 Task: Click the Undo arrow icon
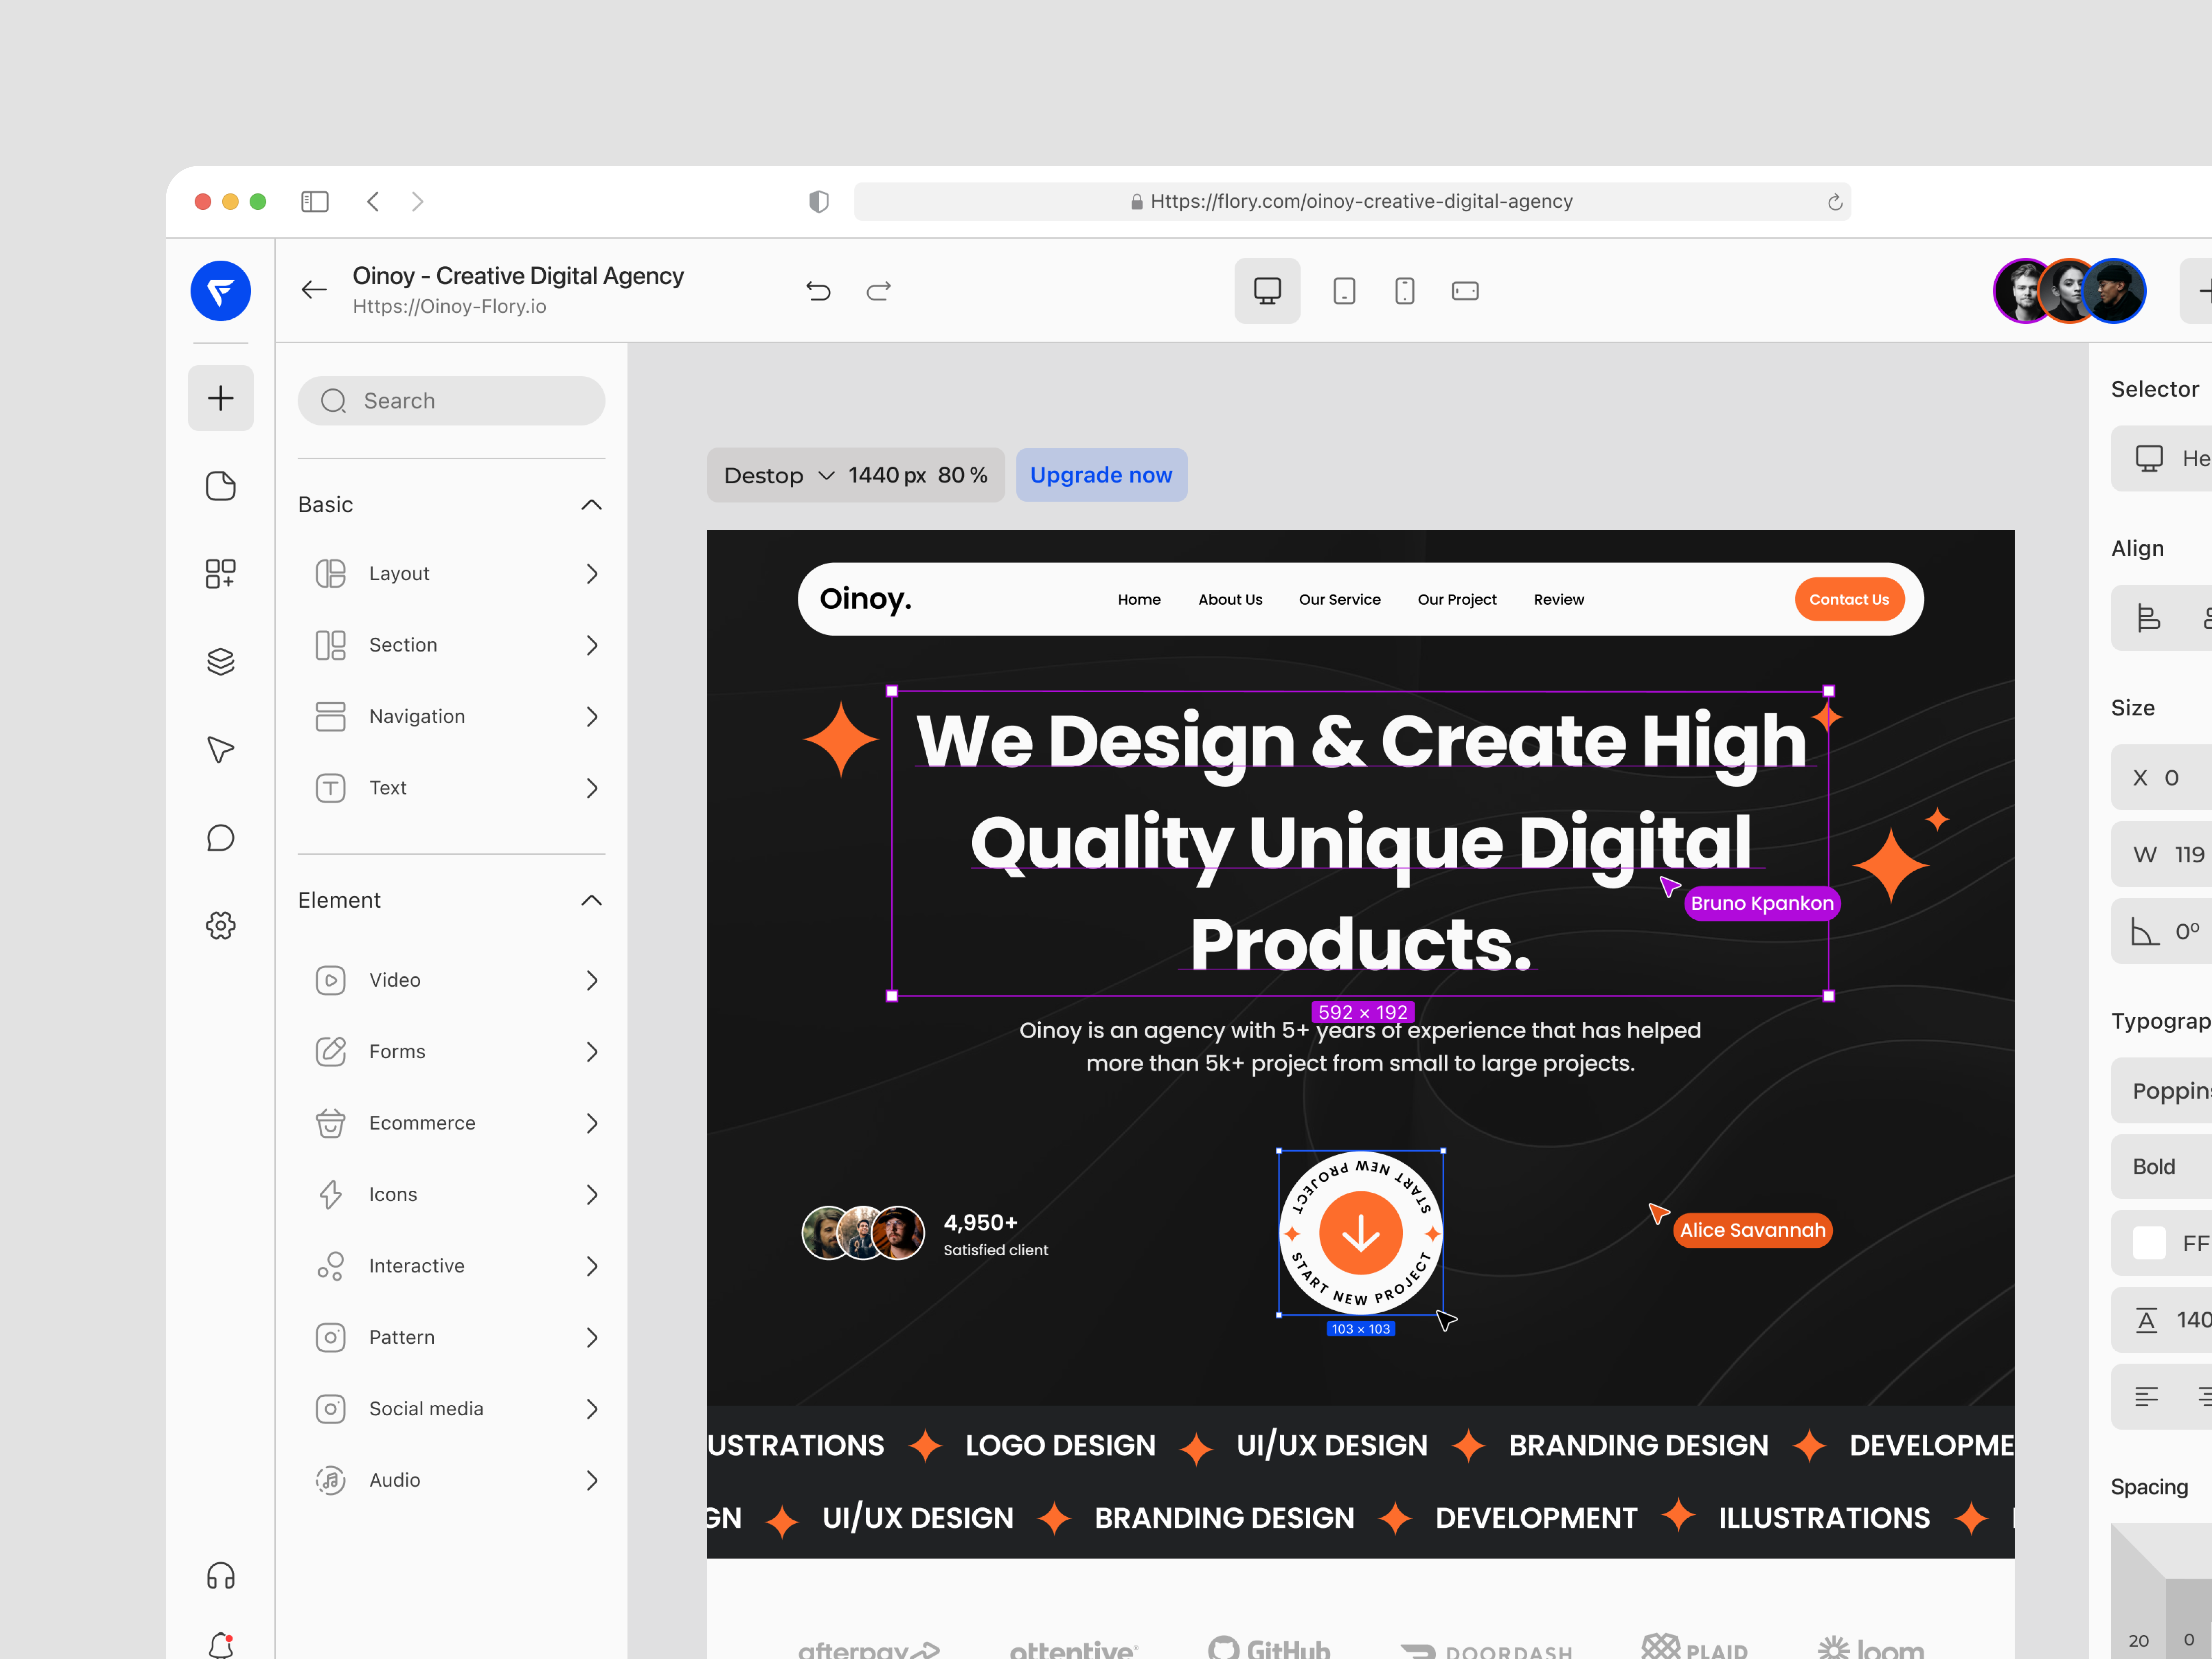(x=818, y=291)
